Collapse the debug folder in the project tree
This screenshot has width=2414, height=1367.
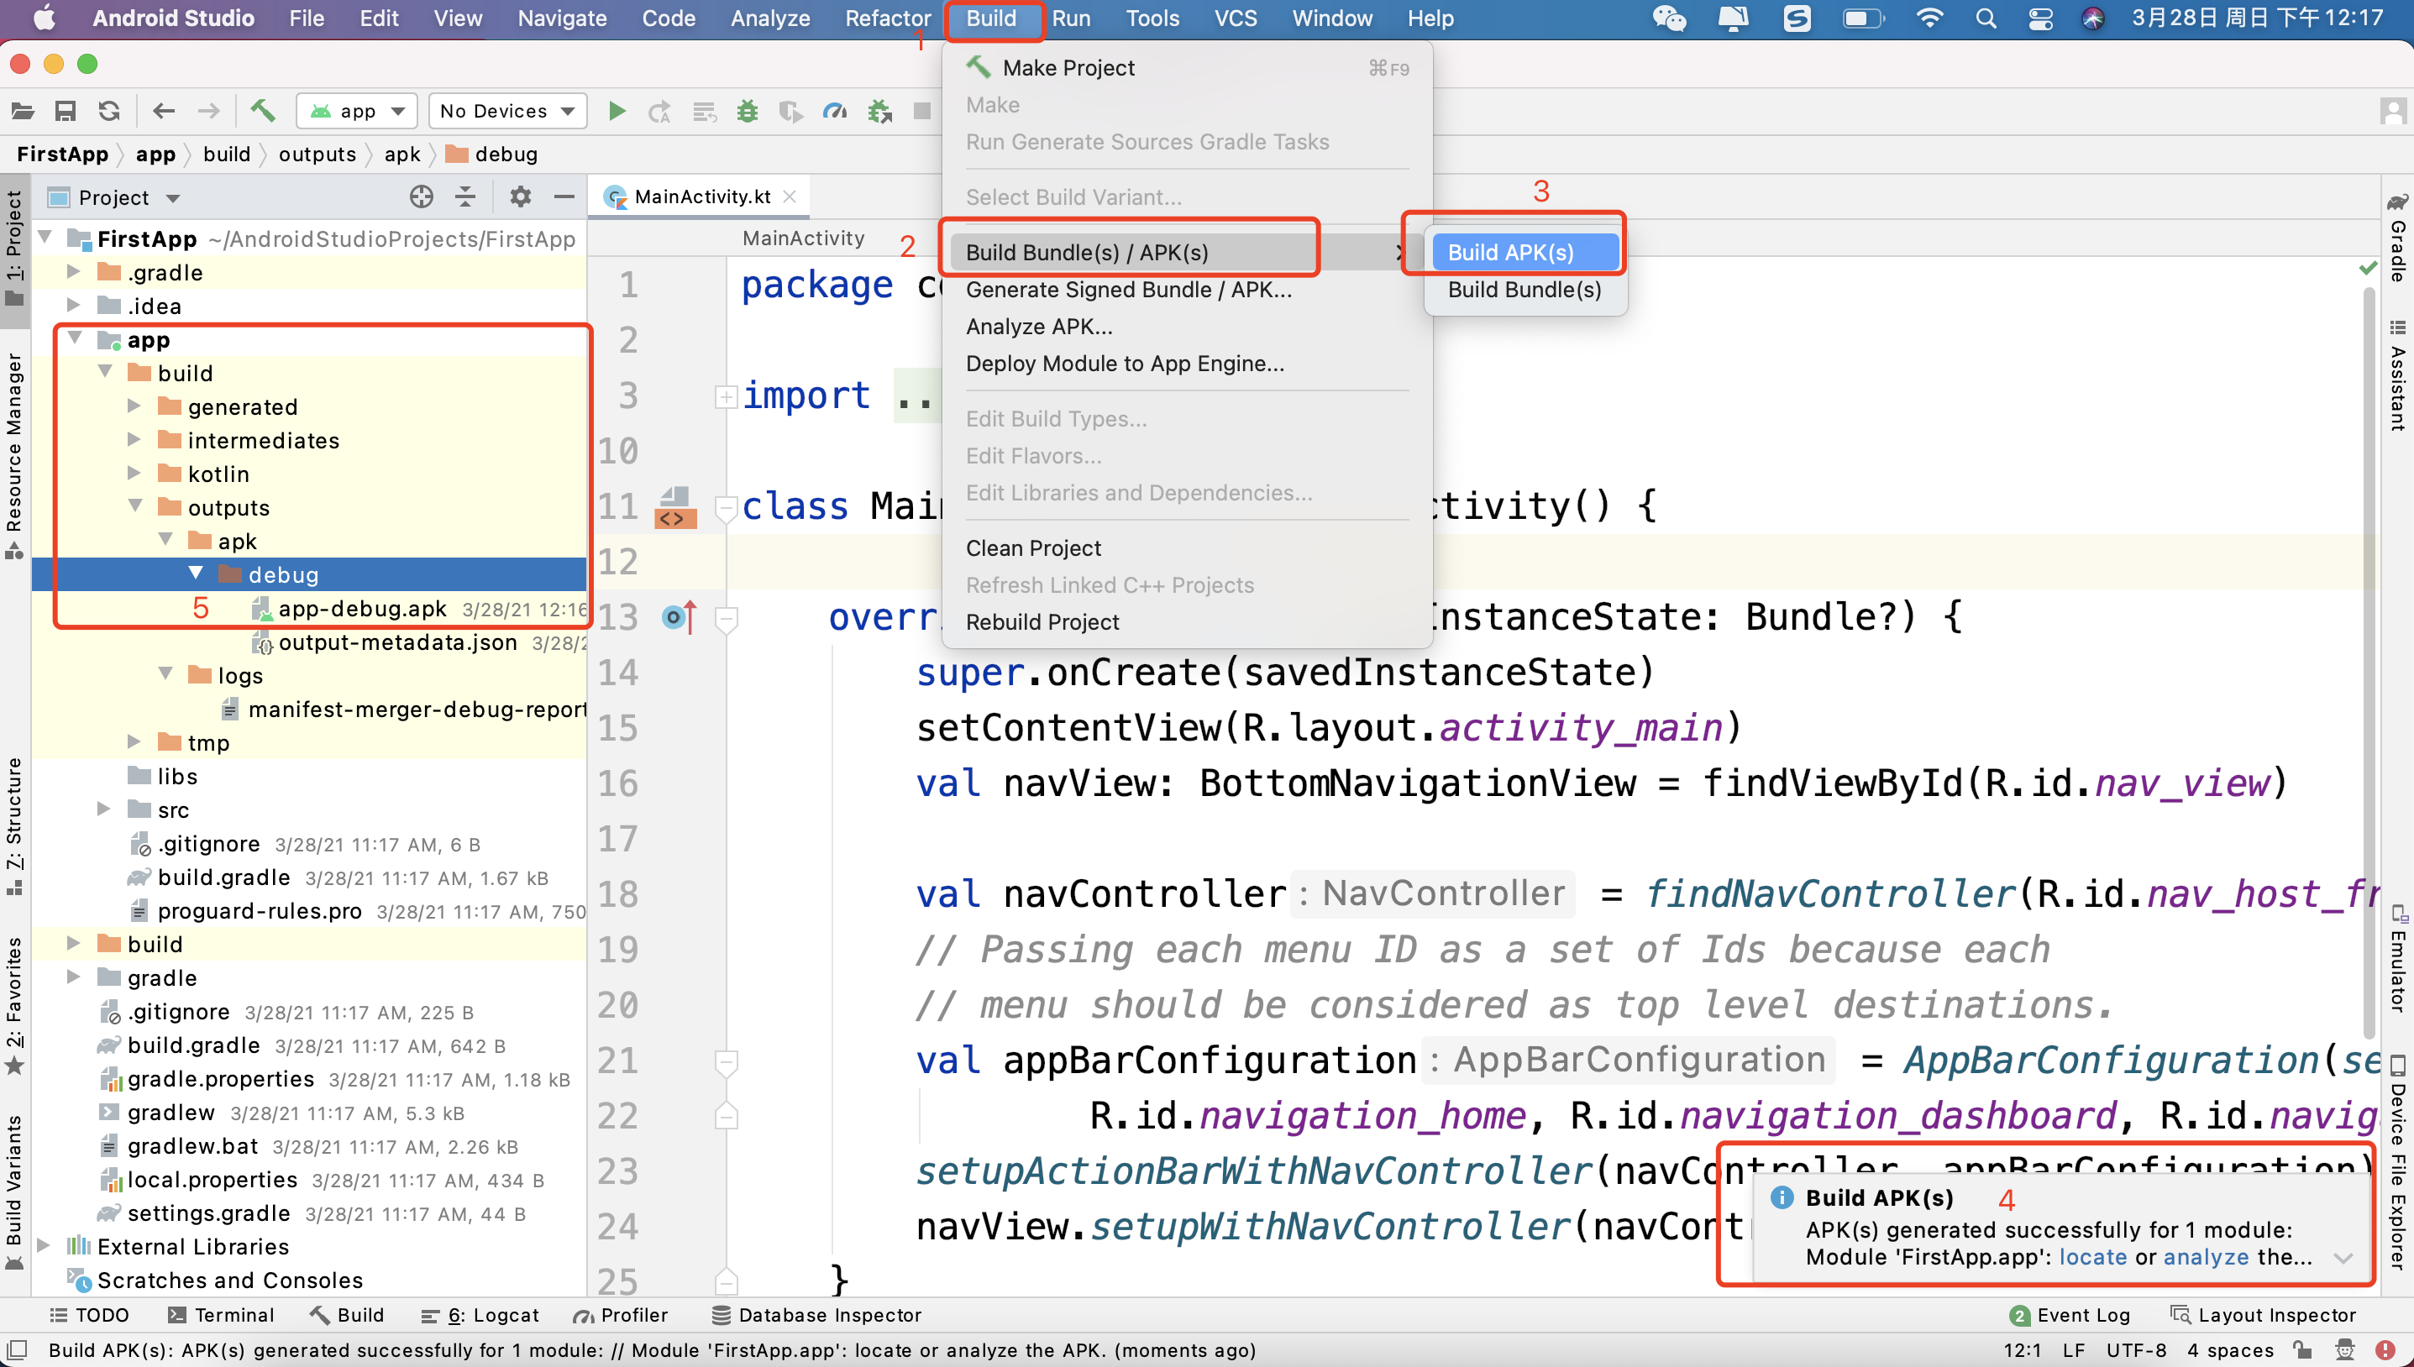[196, 574]
